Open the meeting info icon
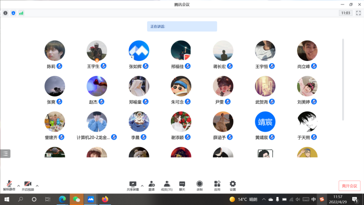Screen dimensions: 364x205 point(5,13)
